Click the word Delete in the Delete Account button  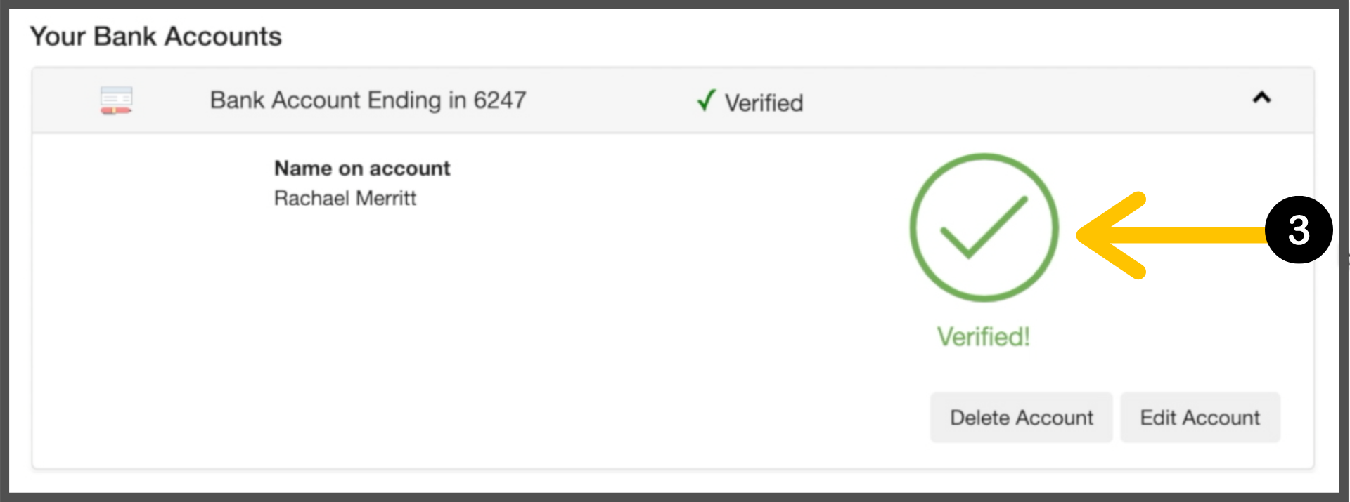(979, 418)
